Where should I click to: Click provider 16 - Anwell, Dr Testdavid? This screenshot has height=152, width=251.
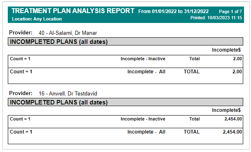(x=68, y=93)
